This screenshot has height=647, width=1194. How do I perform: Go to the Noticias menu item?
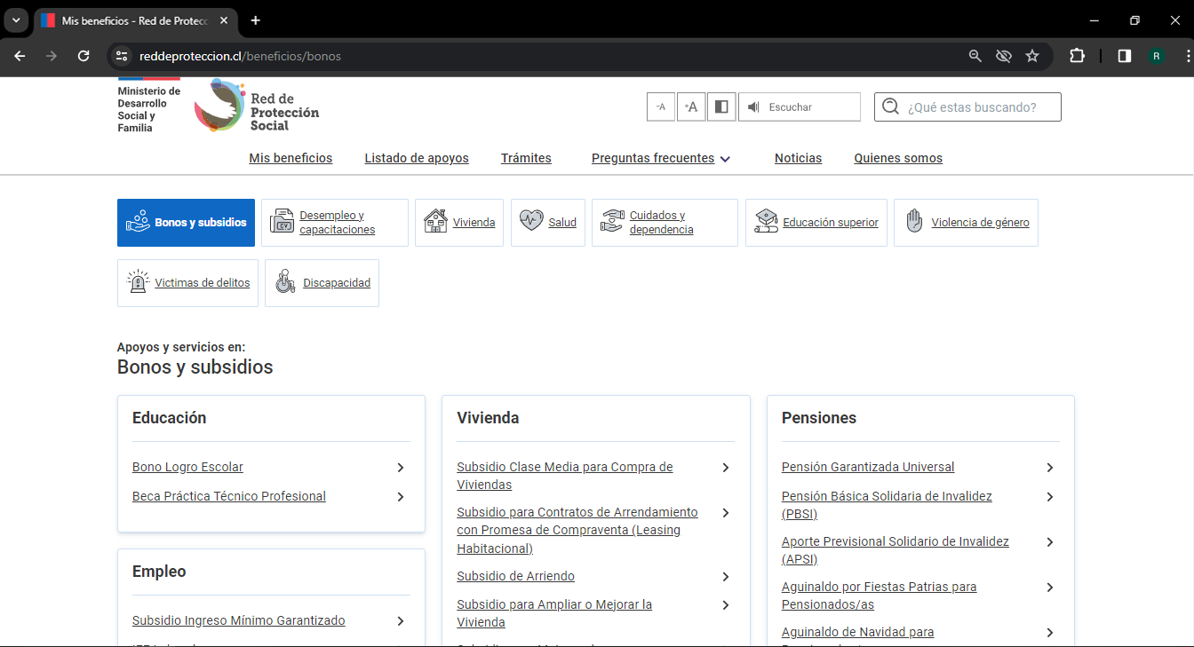(798, 158)
